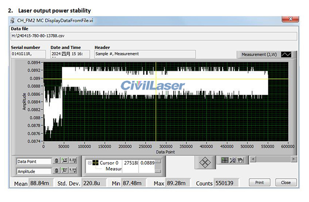Open Y-axis format options (y.yy) button
Screen dimensions: 309x202
(x=73, y=171)
